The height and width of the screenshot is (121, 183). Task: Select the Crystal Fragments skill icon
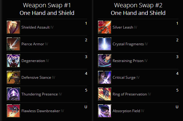coord(105,44)
